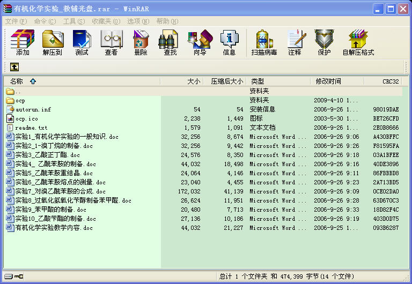Select the readme.txt file icon
This screenshot has height=284, width=412.
point(10,128)
